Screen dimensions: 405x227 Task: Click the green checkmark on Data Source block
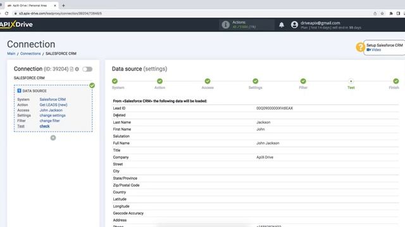click(x=92, y=86)
